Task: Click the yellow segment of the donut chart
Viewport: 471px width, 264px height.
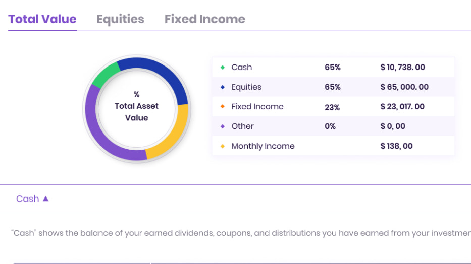Action: click(x=171, y=136)
